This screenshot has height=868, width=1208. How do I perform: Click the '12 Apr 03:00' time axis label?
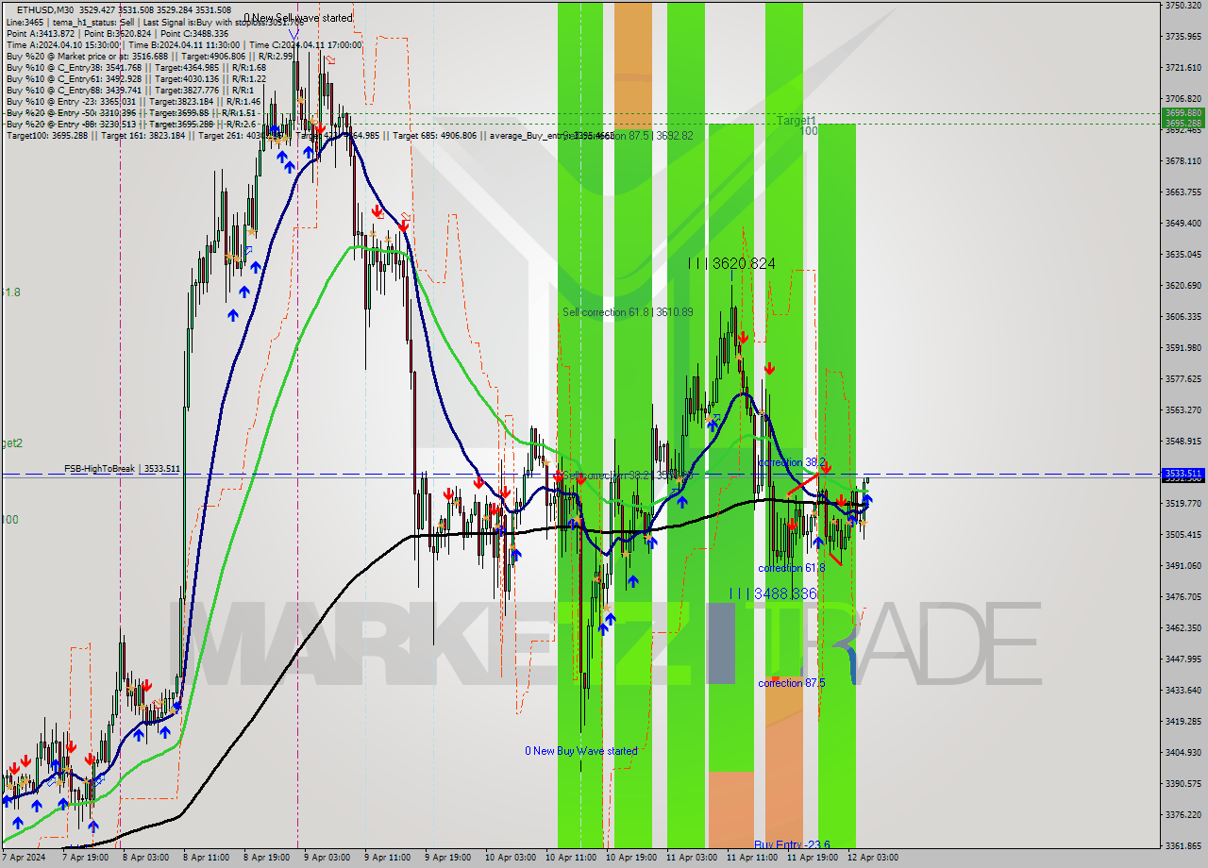[x=873, y=859]
